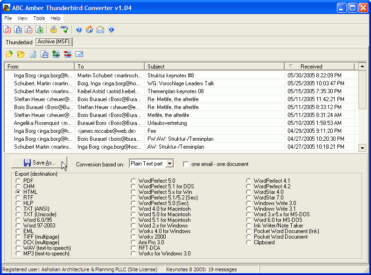The height and width of the screenshot is (275, 371).
Task: Select the Struktur keynotes #8 message
Action: point(182,76)
